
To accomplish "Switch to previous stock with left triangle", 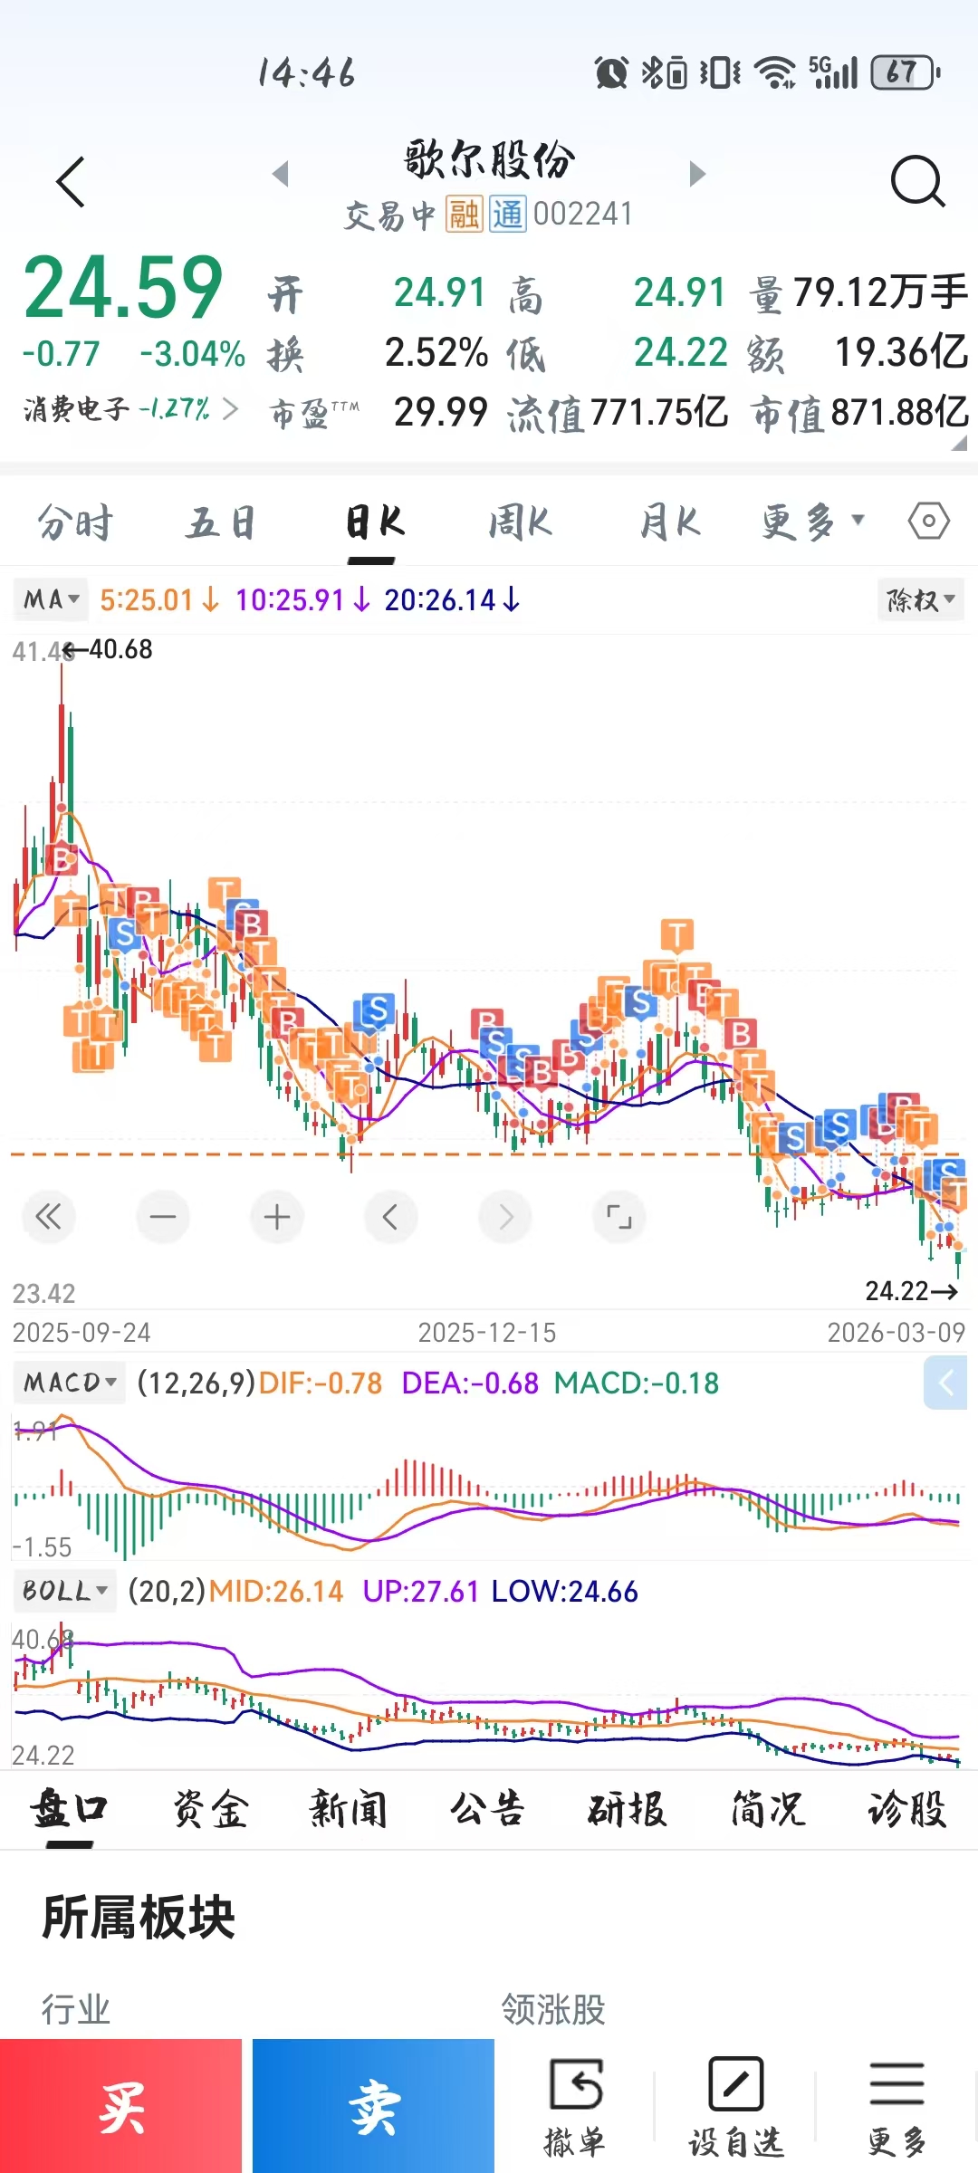I will [281, 173].
